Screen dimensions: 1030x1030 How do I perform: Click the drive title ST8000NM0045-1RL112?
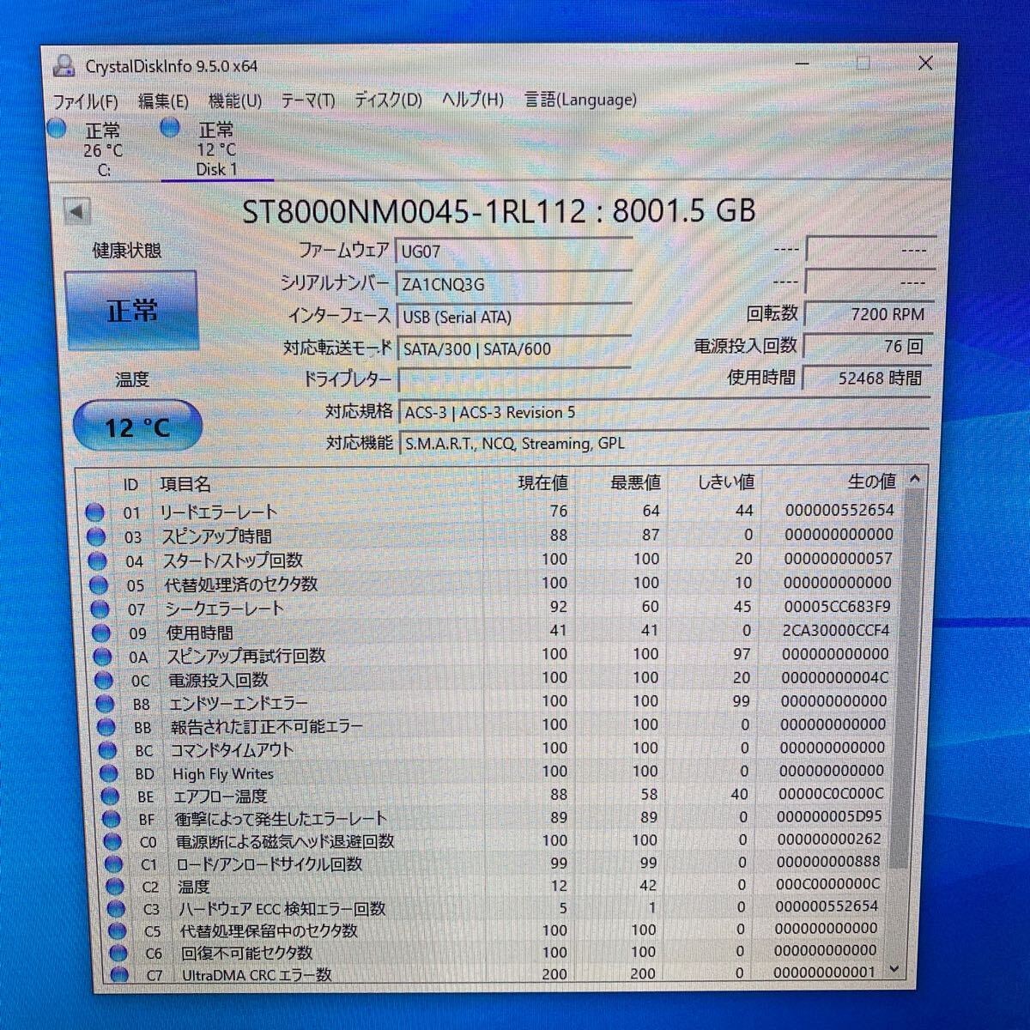coord(414,211)
